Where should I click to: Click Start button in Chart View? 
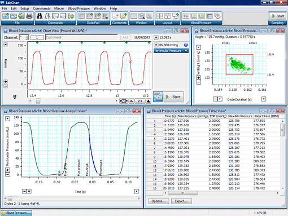coord(173,97)
